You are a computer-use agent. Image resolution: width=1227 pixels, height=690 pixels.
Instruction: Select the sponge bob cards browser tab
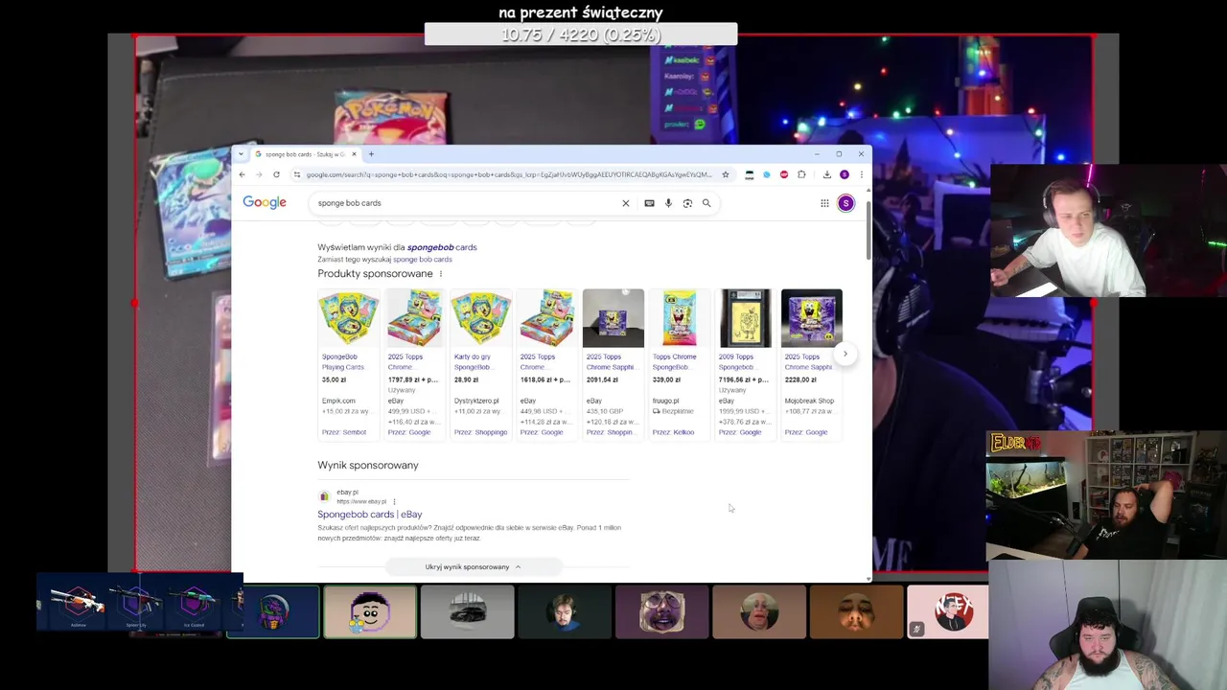[303, 154]
